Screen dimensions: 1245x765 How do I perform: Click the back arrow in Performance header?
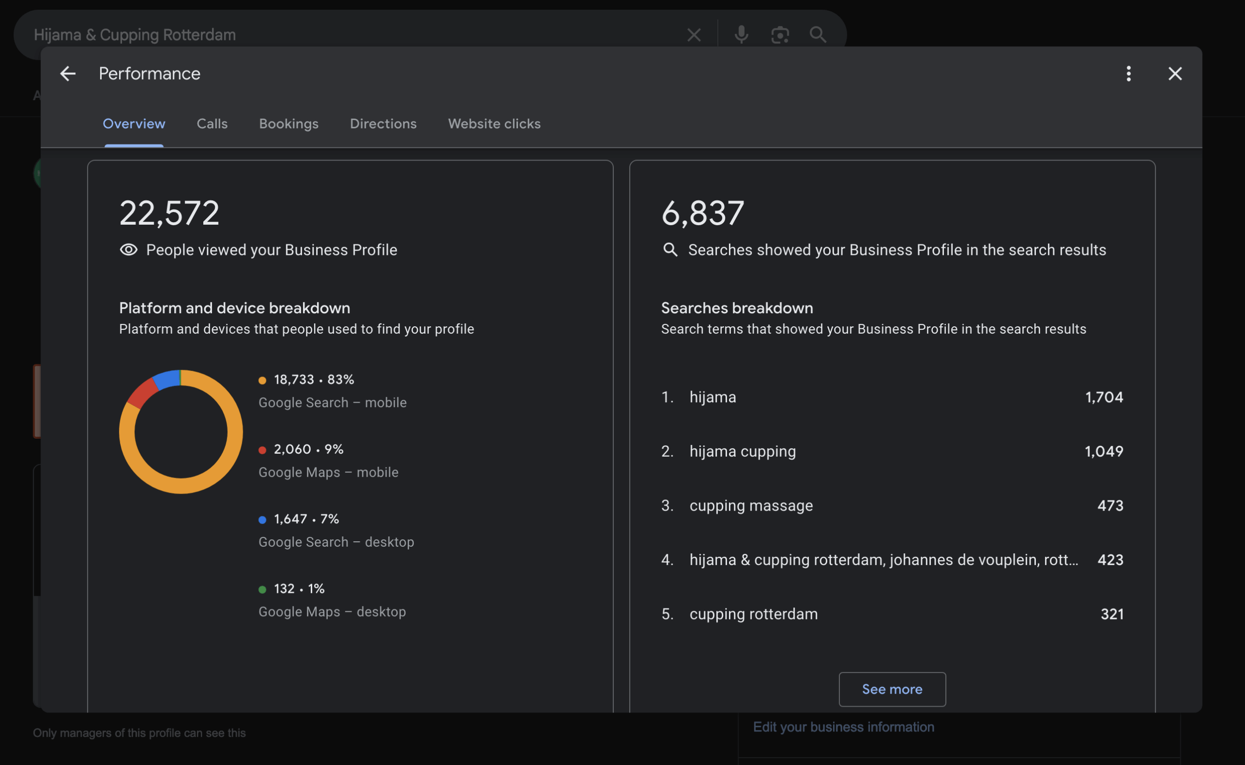click(x=68, y=74)
